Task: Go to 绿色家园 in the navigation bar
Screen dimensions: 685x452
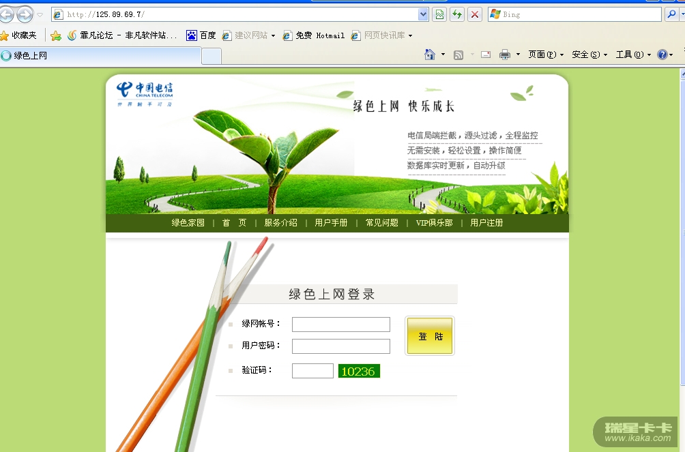Action: 188,223
